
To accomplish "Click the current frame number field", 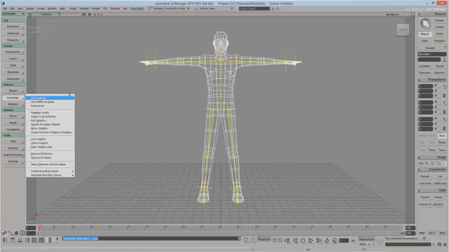I will [x=344, y=240].
